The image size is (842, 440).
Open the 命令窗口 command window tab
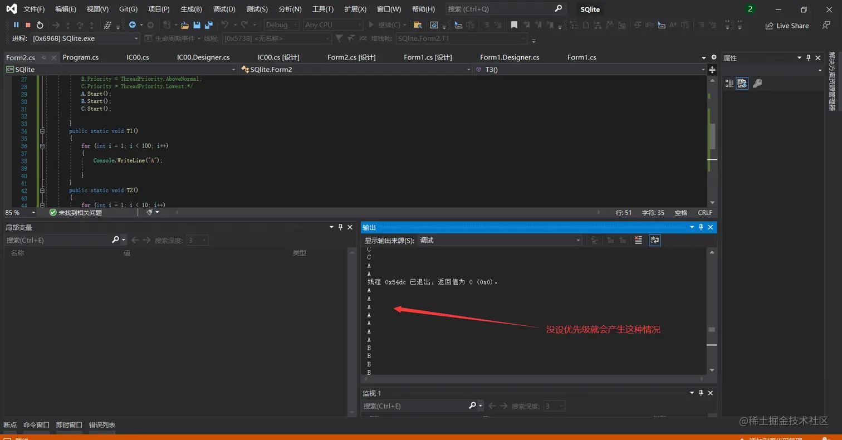36,425
